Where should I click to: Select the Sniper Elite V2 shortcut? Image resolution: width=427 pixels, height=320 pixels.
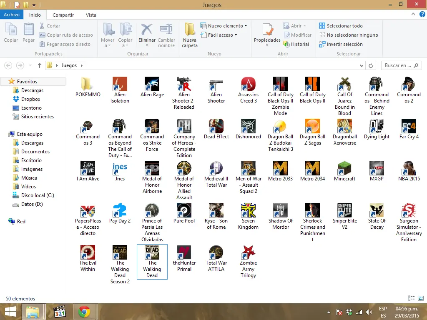click(x=345, y=217)
